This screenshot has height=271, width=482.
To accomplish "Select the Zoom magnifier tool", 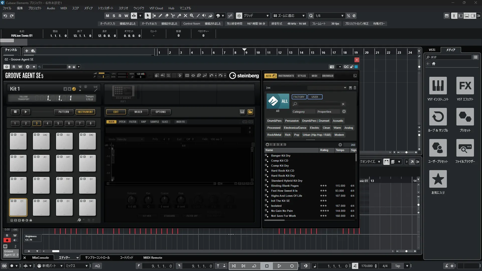I will [192, 16].
